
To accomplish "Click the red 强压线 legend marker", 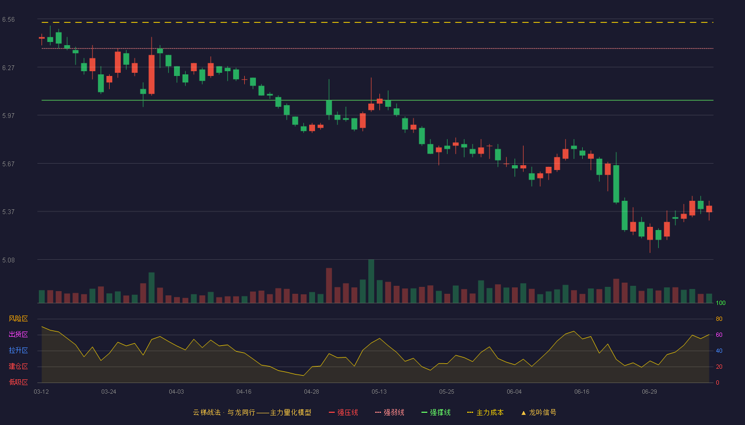I will (332, 412).
